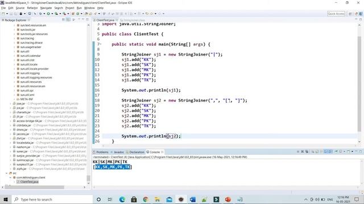This screenshot has height=204, width=364.
Task: Show hidden system tray icons
Action: click(306, 199)
